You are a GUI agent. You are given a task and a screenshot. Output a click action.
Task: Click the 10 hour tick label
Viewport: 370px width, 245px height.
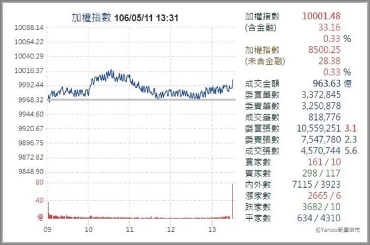(88, 229)
